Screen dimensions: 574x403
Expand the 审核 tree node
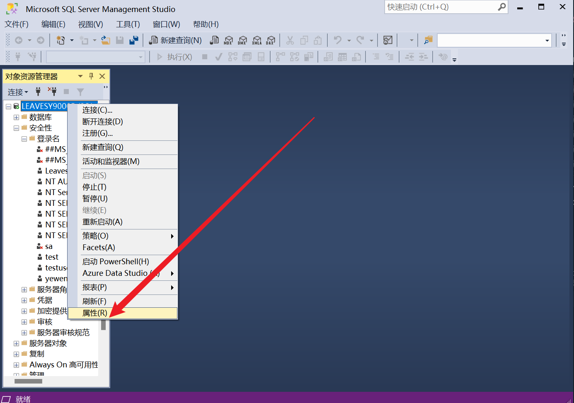[24, 322]
